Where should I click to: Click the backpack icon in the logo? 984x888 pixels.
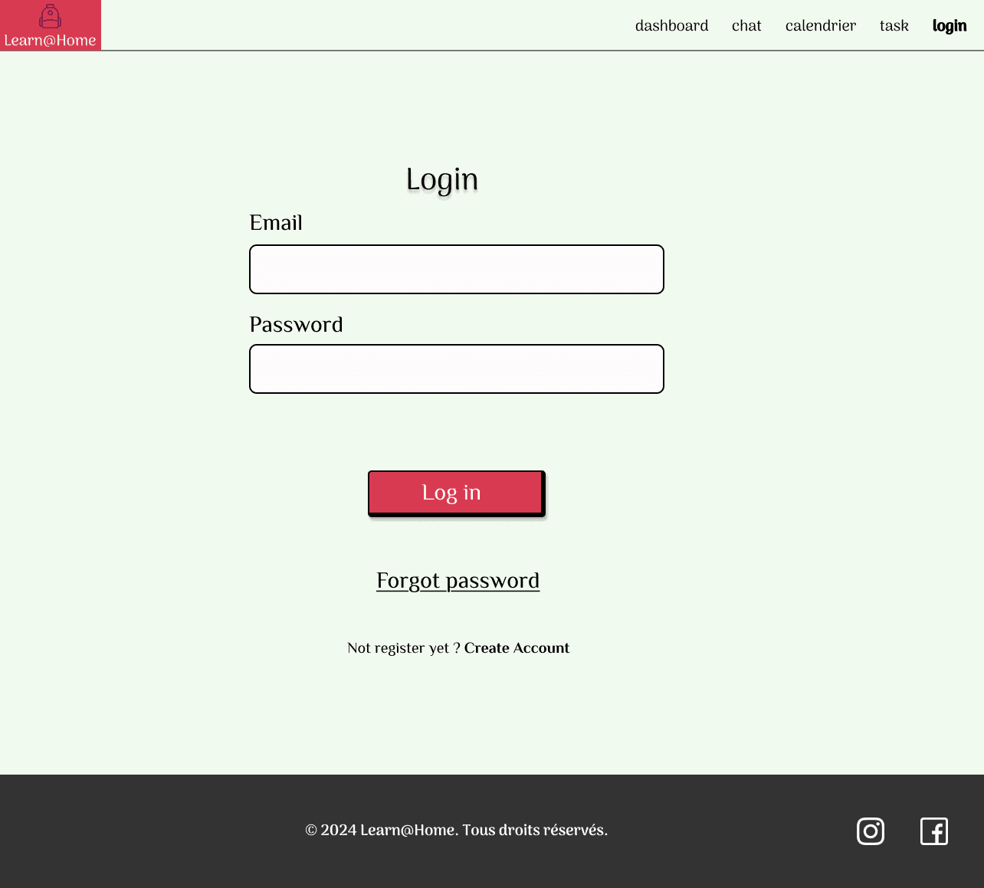50,16
